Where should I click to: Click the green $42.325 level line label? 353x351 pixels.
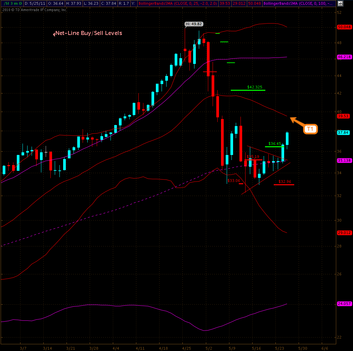coord(255,87)
